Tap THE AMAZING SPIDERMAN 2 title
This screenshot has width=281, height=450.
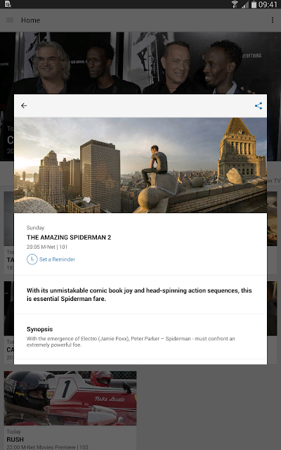69,238
